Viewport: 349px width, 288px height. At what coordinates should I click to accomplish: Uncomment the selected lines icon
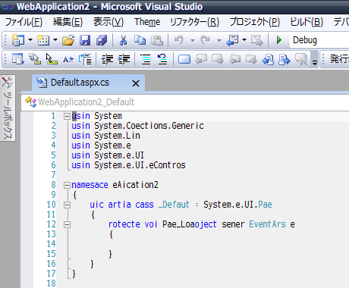pyautogui.click(x=162, y=60)
